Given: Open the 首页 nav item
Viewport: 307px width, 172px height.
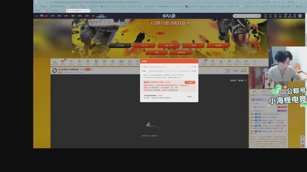Looking at the screenshot, I should (x=53, y=16).
